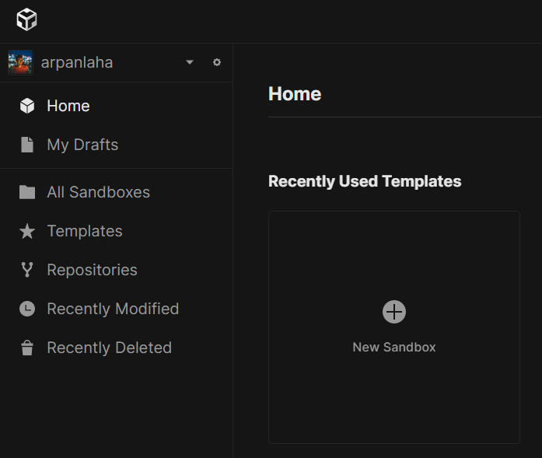Click the My Drafts file icon
This screenshot has height=458, width=542.
click(27, 145)
